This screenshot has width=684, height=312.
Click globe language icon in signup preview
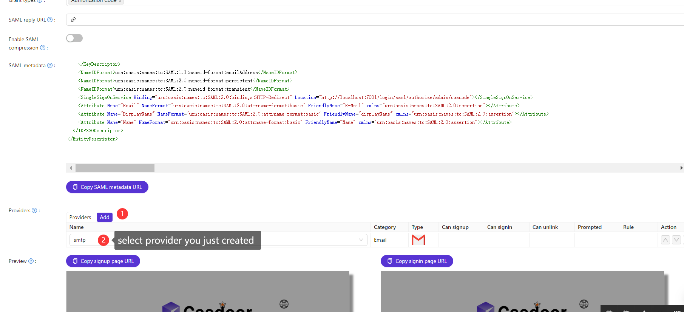284,304
